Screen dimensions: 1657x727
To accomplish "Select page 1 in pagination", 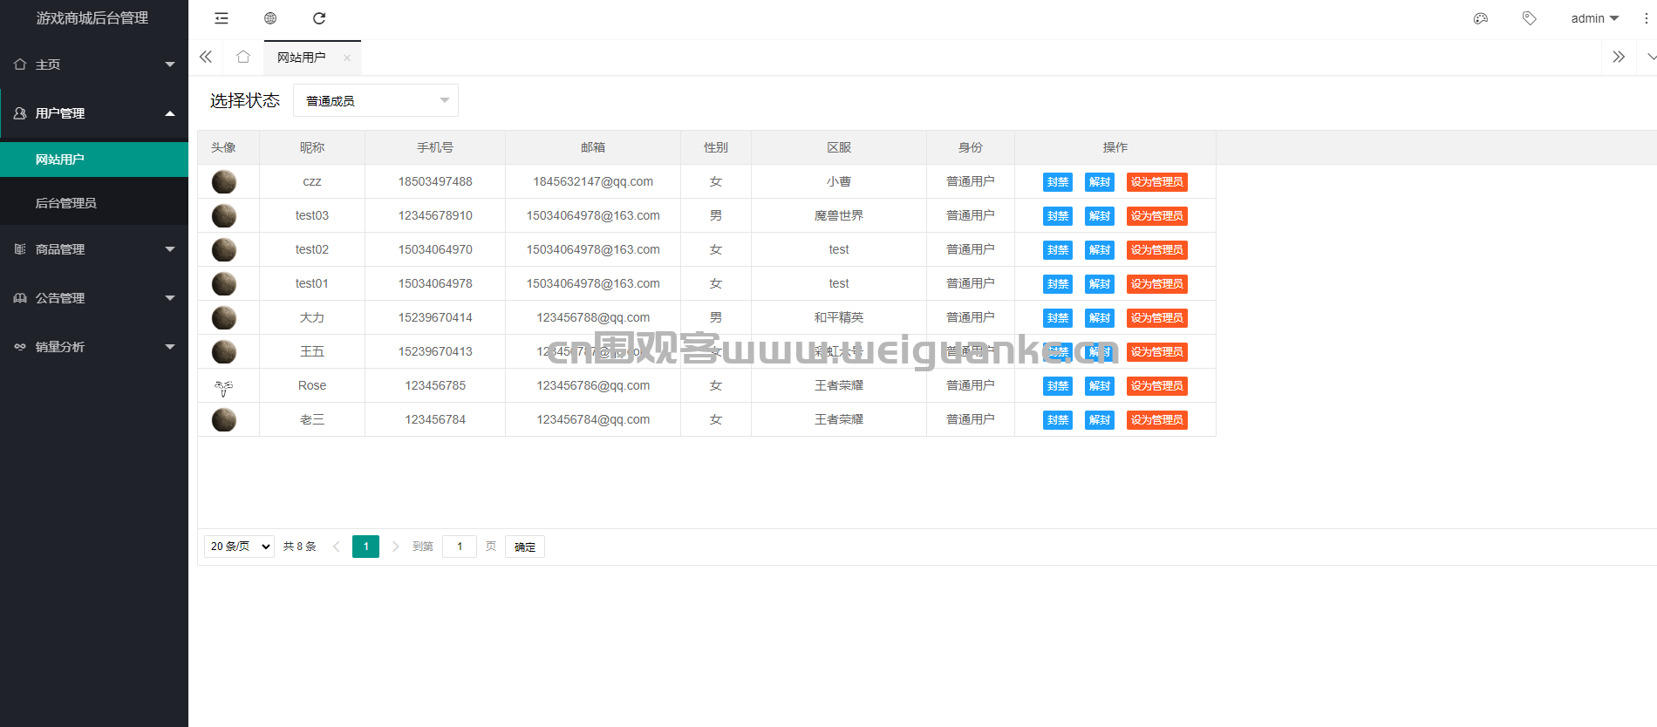I will [x=365, y=547].
